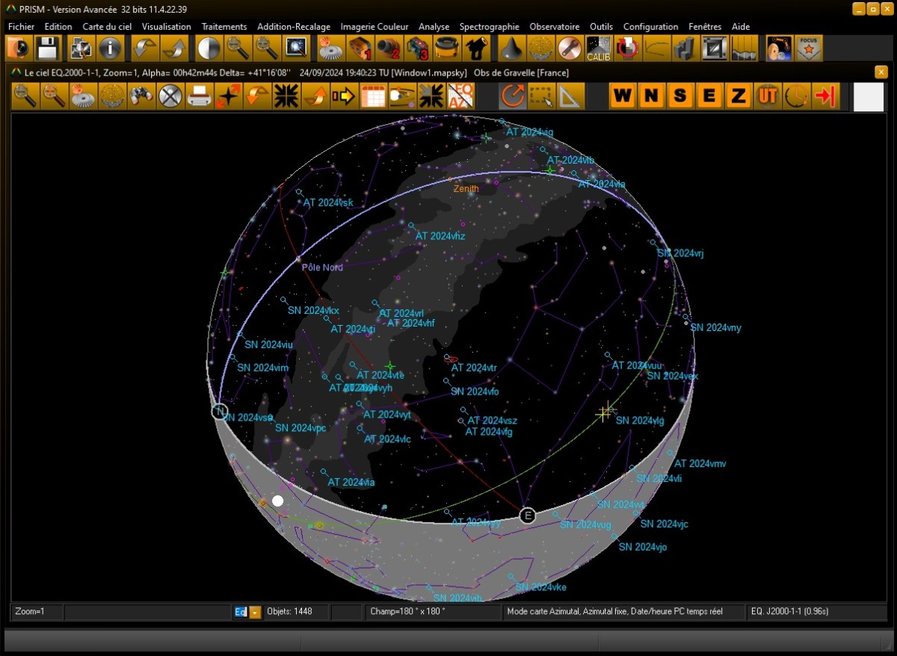Screen dimensions: 897x656
Task: Expand the Observatoire menu
Action: (x=554, y=26)
